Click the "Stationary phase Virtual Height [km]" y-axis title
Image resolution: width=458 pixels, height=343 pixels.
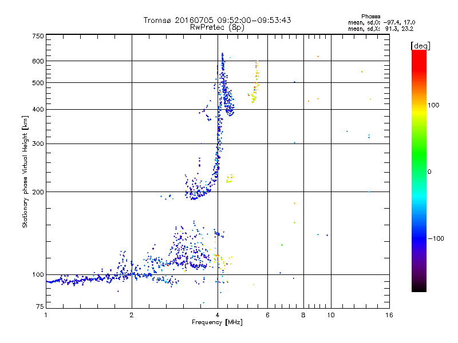25,171
